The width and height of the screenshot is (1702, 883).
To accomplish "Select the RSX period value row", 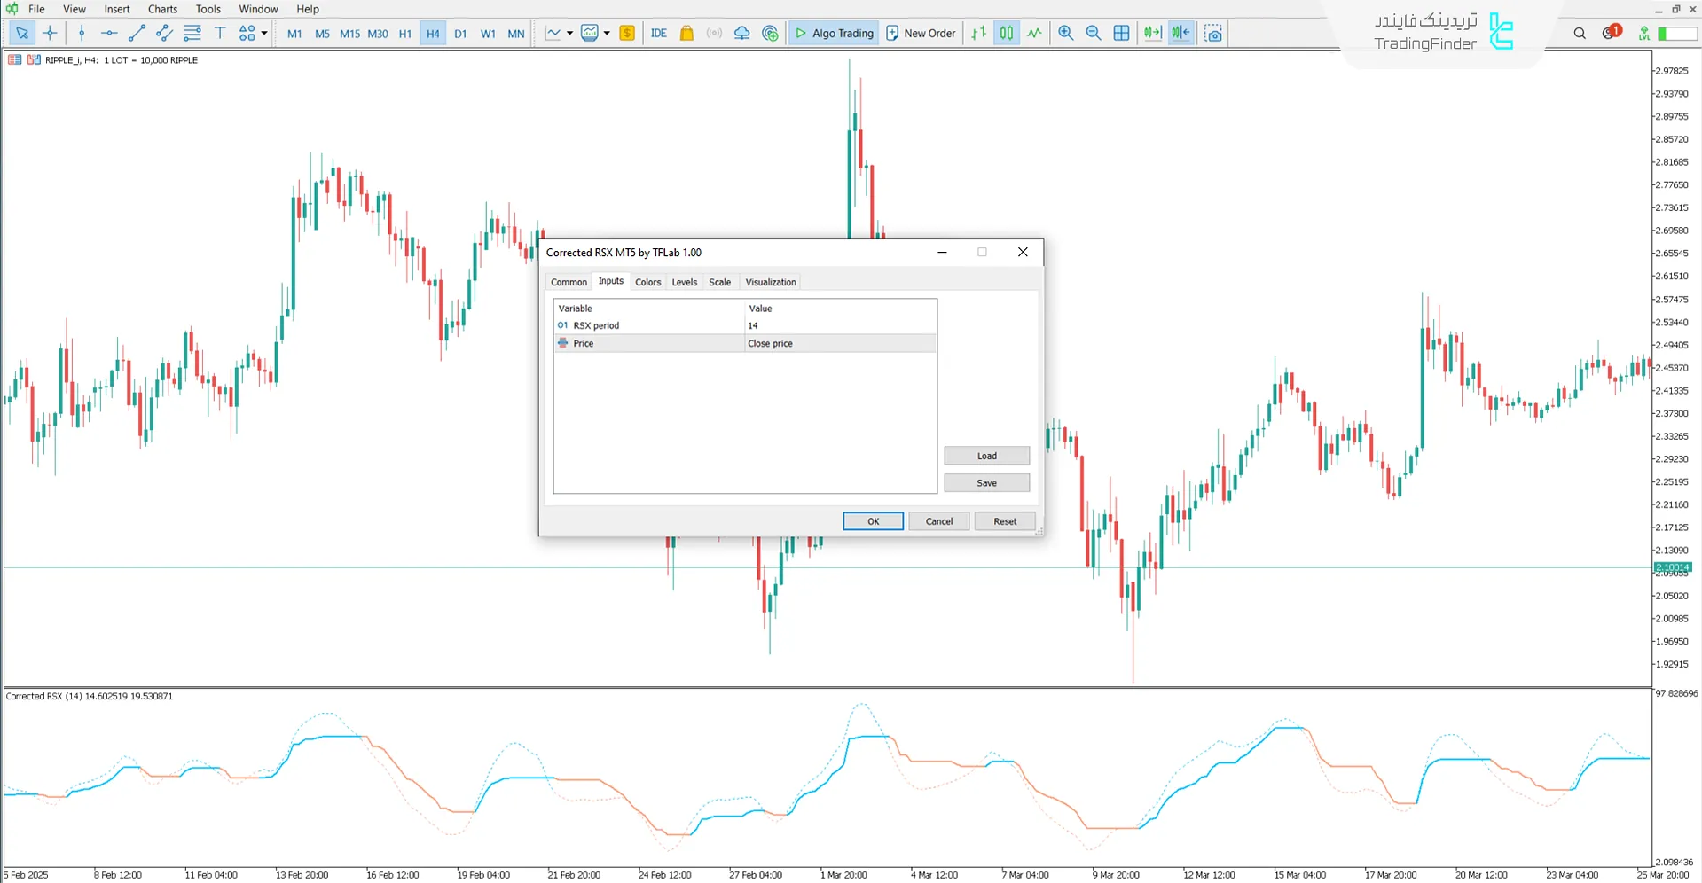I will 752,325.
